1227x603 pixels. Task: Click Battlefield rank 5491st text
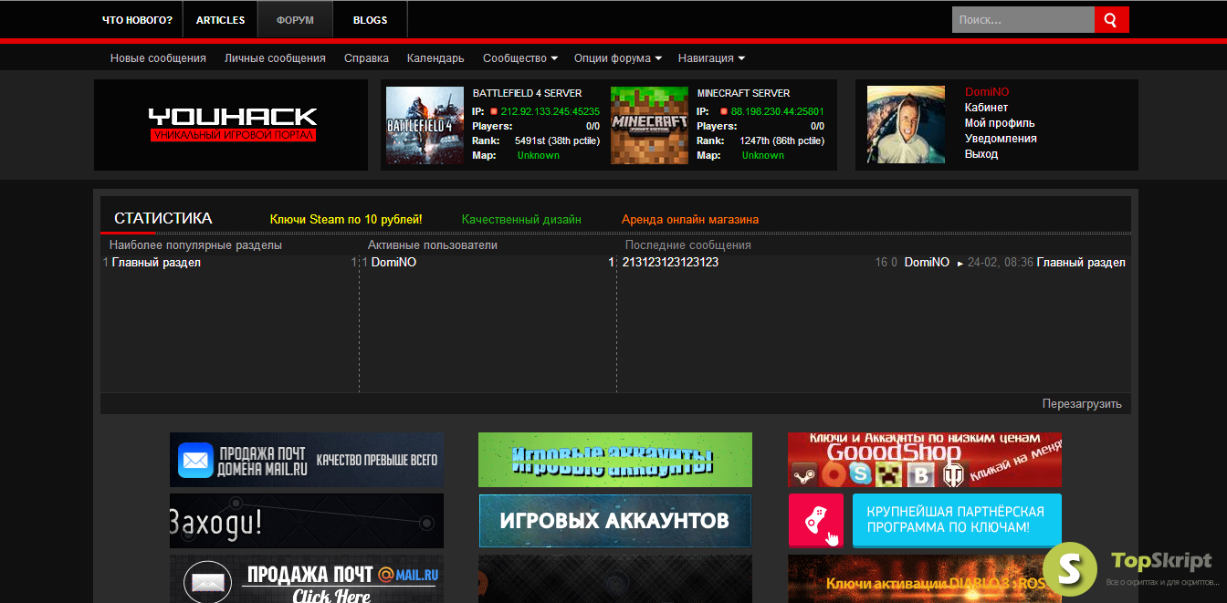557,140
